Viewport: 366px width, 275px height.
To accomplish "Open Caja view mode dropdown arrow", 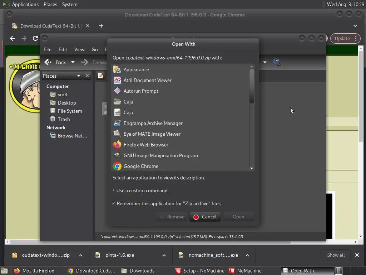I will coord(265,62).
